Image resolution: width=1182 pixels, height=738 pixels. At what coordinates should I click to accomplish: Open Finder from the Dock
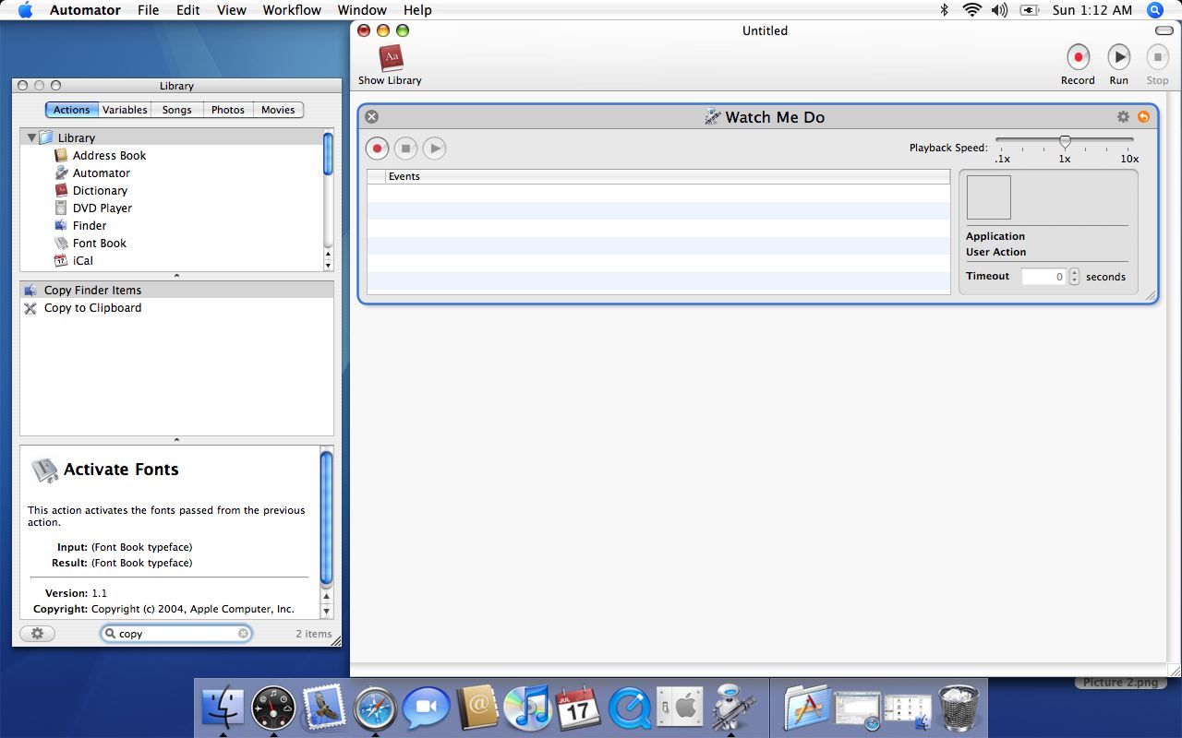[x=223, y=708]
